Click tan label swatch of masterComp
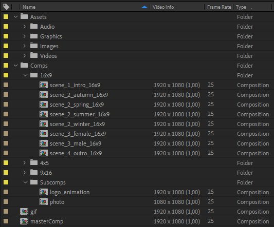Image resolution: width=274 pixels, height=227 pixels. click(x=6, y=221)
